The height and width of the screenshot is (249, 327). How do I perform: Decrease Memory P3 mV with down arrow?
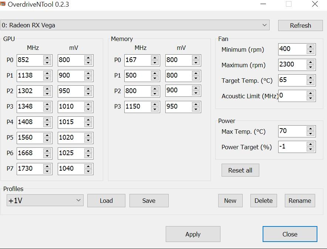196,109
